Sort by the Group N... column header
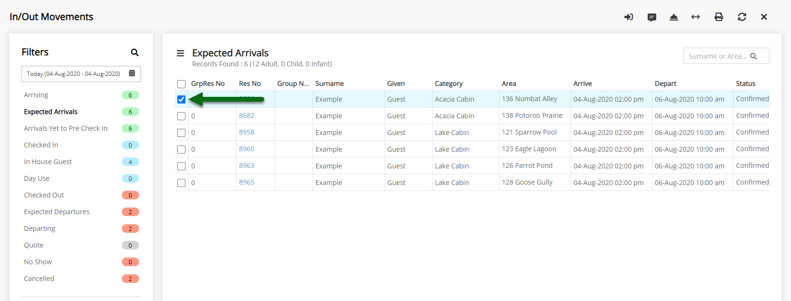The width and height of the screenshot is (791, 301). [x=293, y=83]
